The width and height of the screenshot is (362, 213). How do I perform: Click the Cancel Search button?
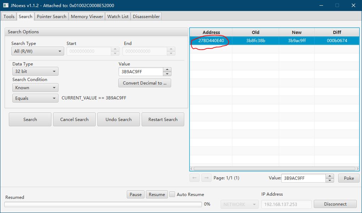coord(74,119)
